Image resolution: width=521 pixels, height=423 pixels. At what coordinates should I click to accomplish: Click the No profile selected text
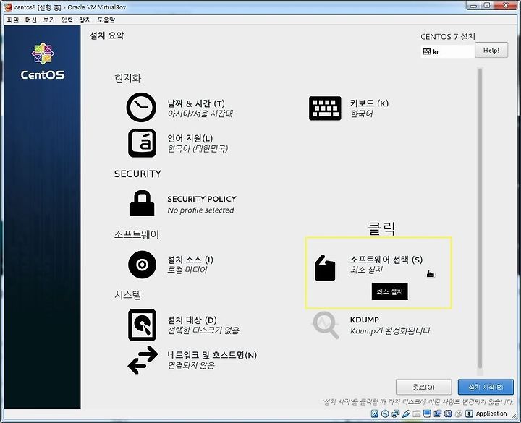(200, 210)
